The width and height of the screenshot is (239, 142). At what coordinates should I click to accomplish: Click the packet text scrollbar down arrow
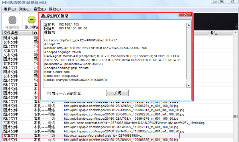click(189, 85)
